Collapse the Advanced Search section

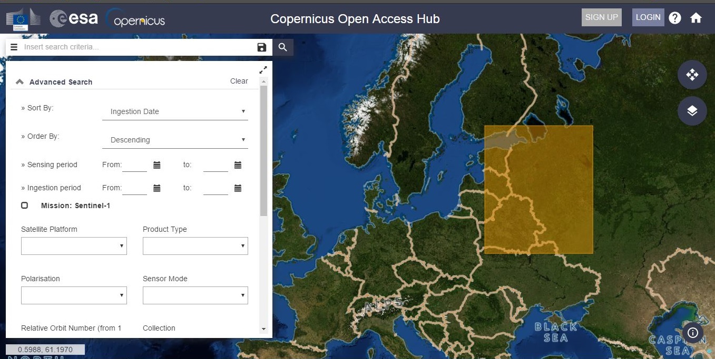pos(20,82)
